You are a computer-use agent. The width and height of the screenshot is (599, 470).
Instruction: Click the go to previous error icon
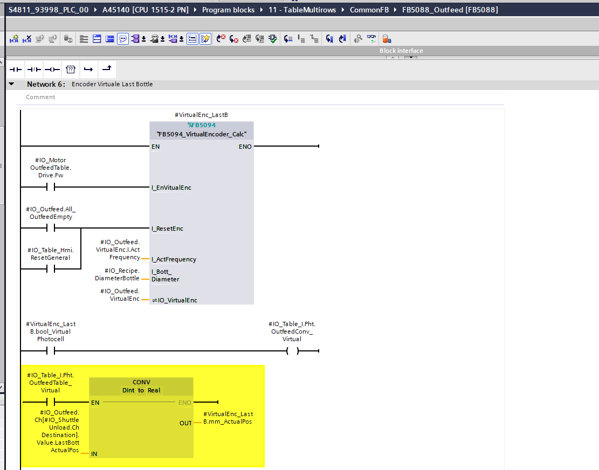(234, 39)
